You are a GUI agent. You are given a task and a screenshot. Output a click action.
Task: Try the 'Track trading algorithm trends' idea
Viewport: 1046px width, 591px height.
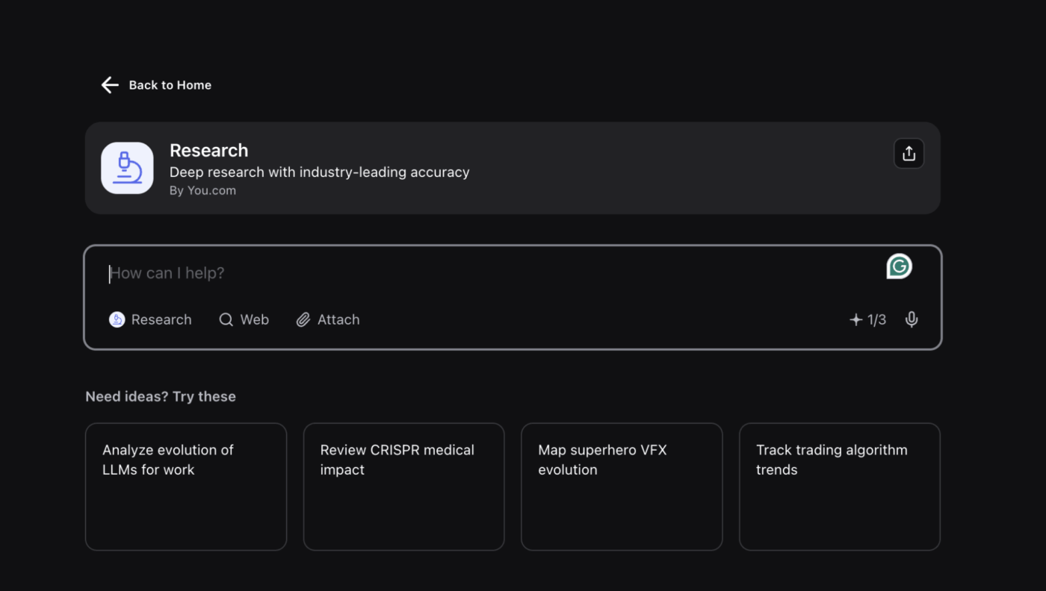coord(839,487)
